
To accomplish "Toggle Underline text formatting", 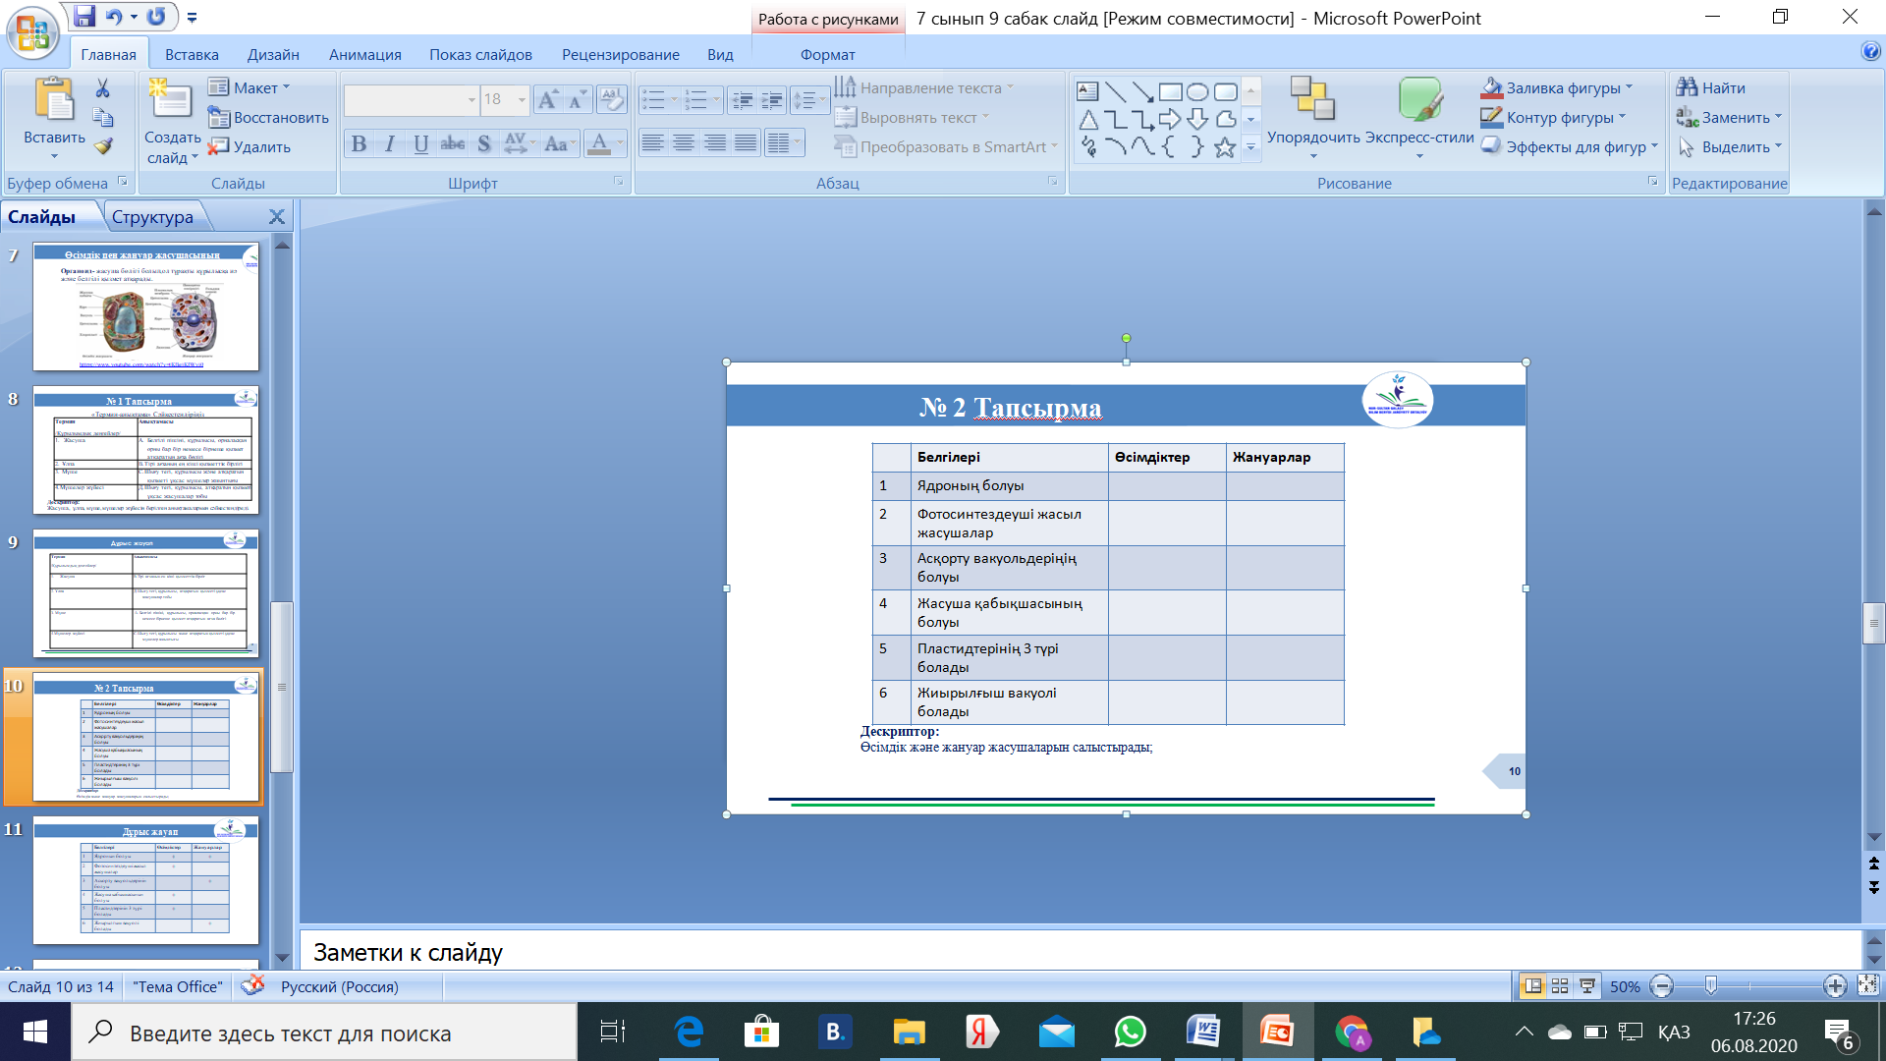I will click(x=420, y=144).
